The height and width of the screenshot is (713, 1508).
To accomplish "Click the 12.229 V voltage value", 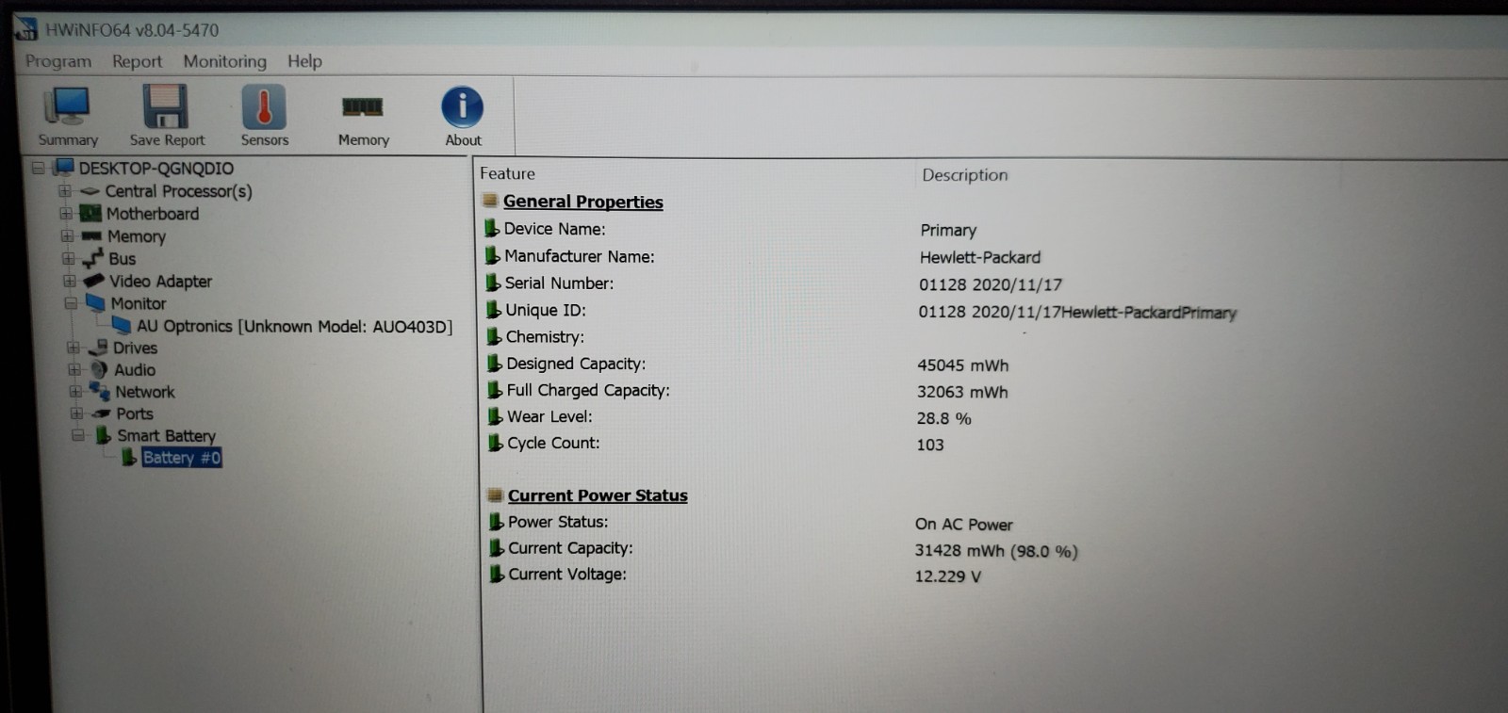I will (948, 576).
